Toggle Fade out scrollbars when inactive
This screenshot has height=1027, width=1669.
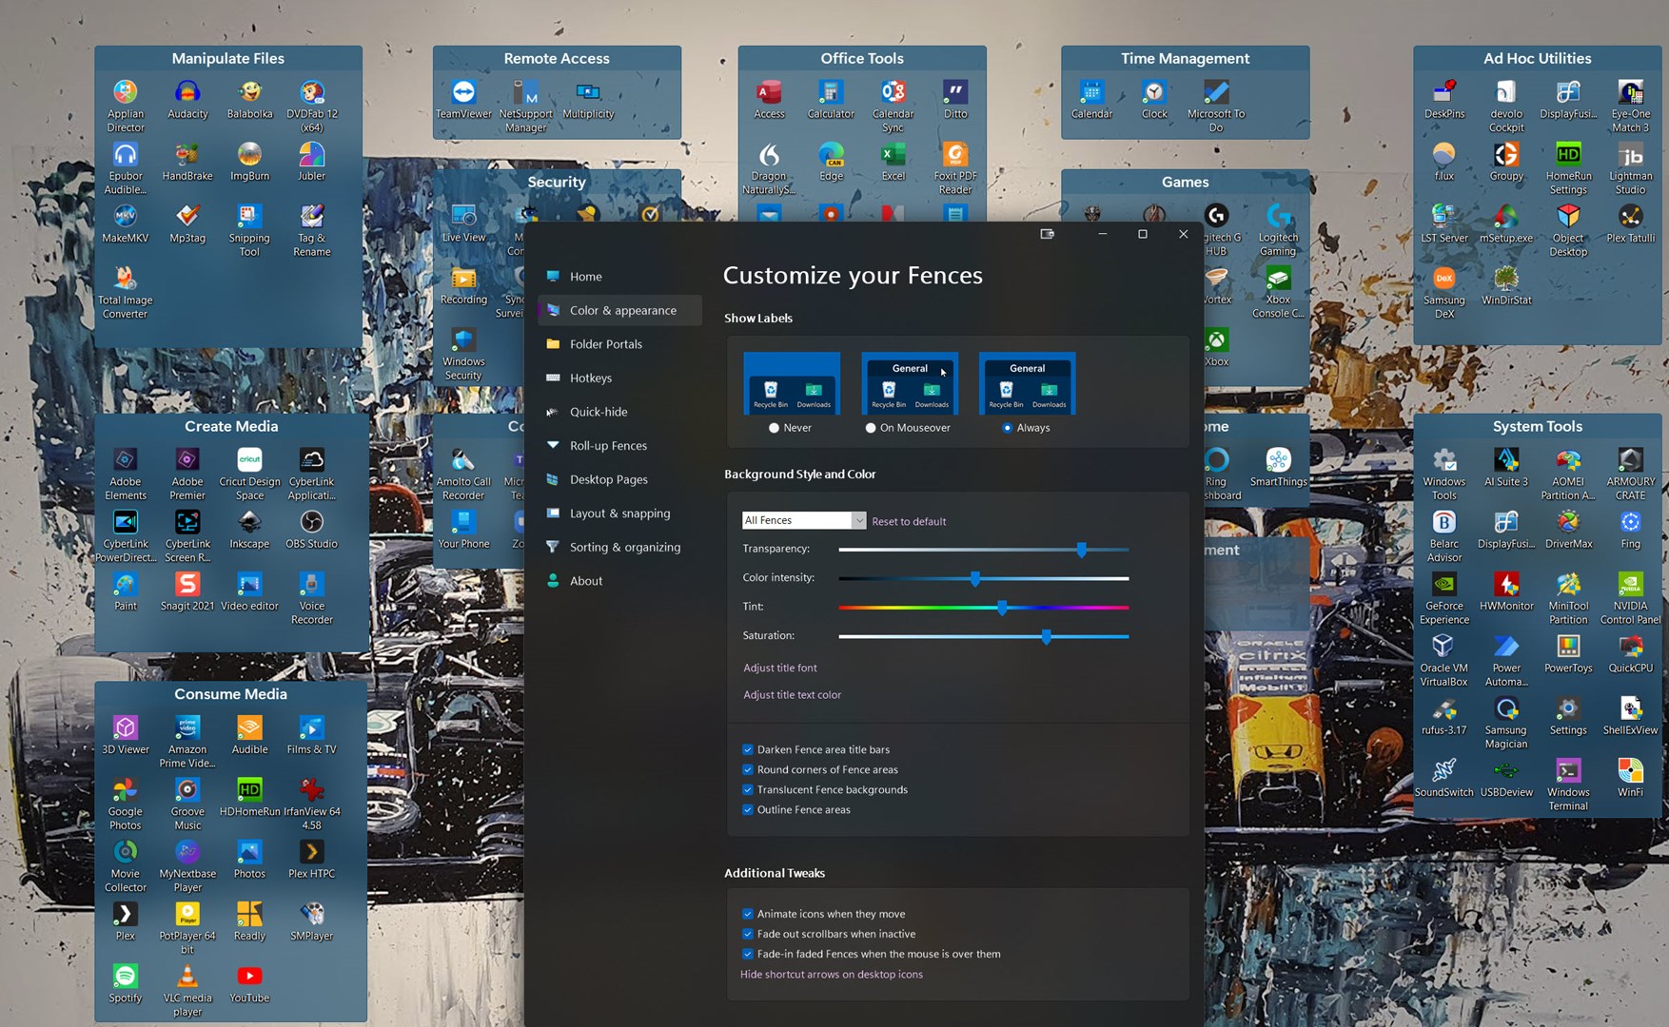tap(748, 934)
